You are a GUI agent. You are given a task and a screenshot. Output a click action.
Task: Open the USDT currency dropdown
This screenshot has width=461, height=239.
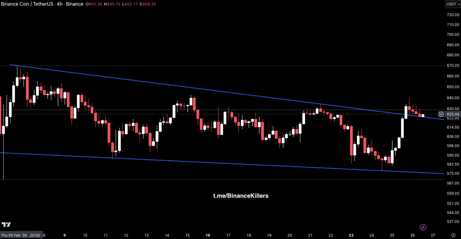452,4
